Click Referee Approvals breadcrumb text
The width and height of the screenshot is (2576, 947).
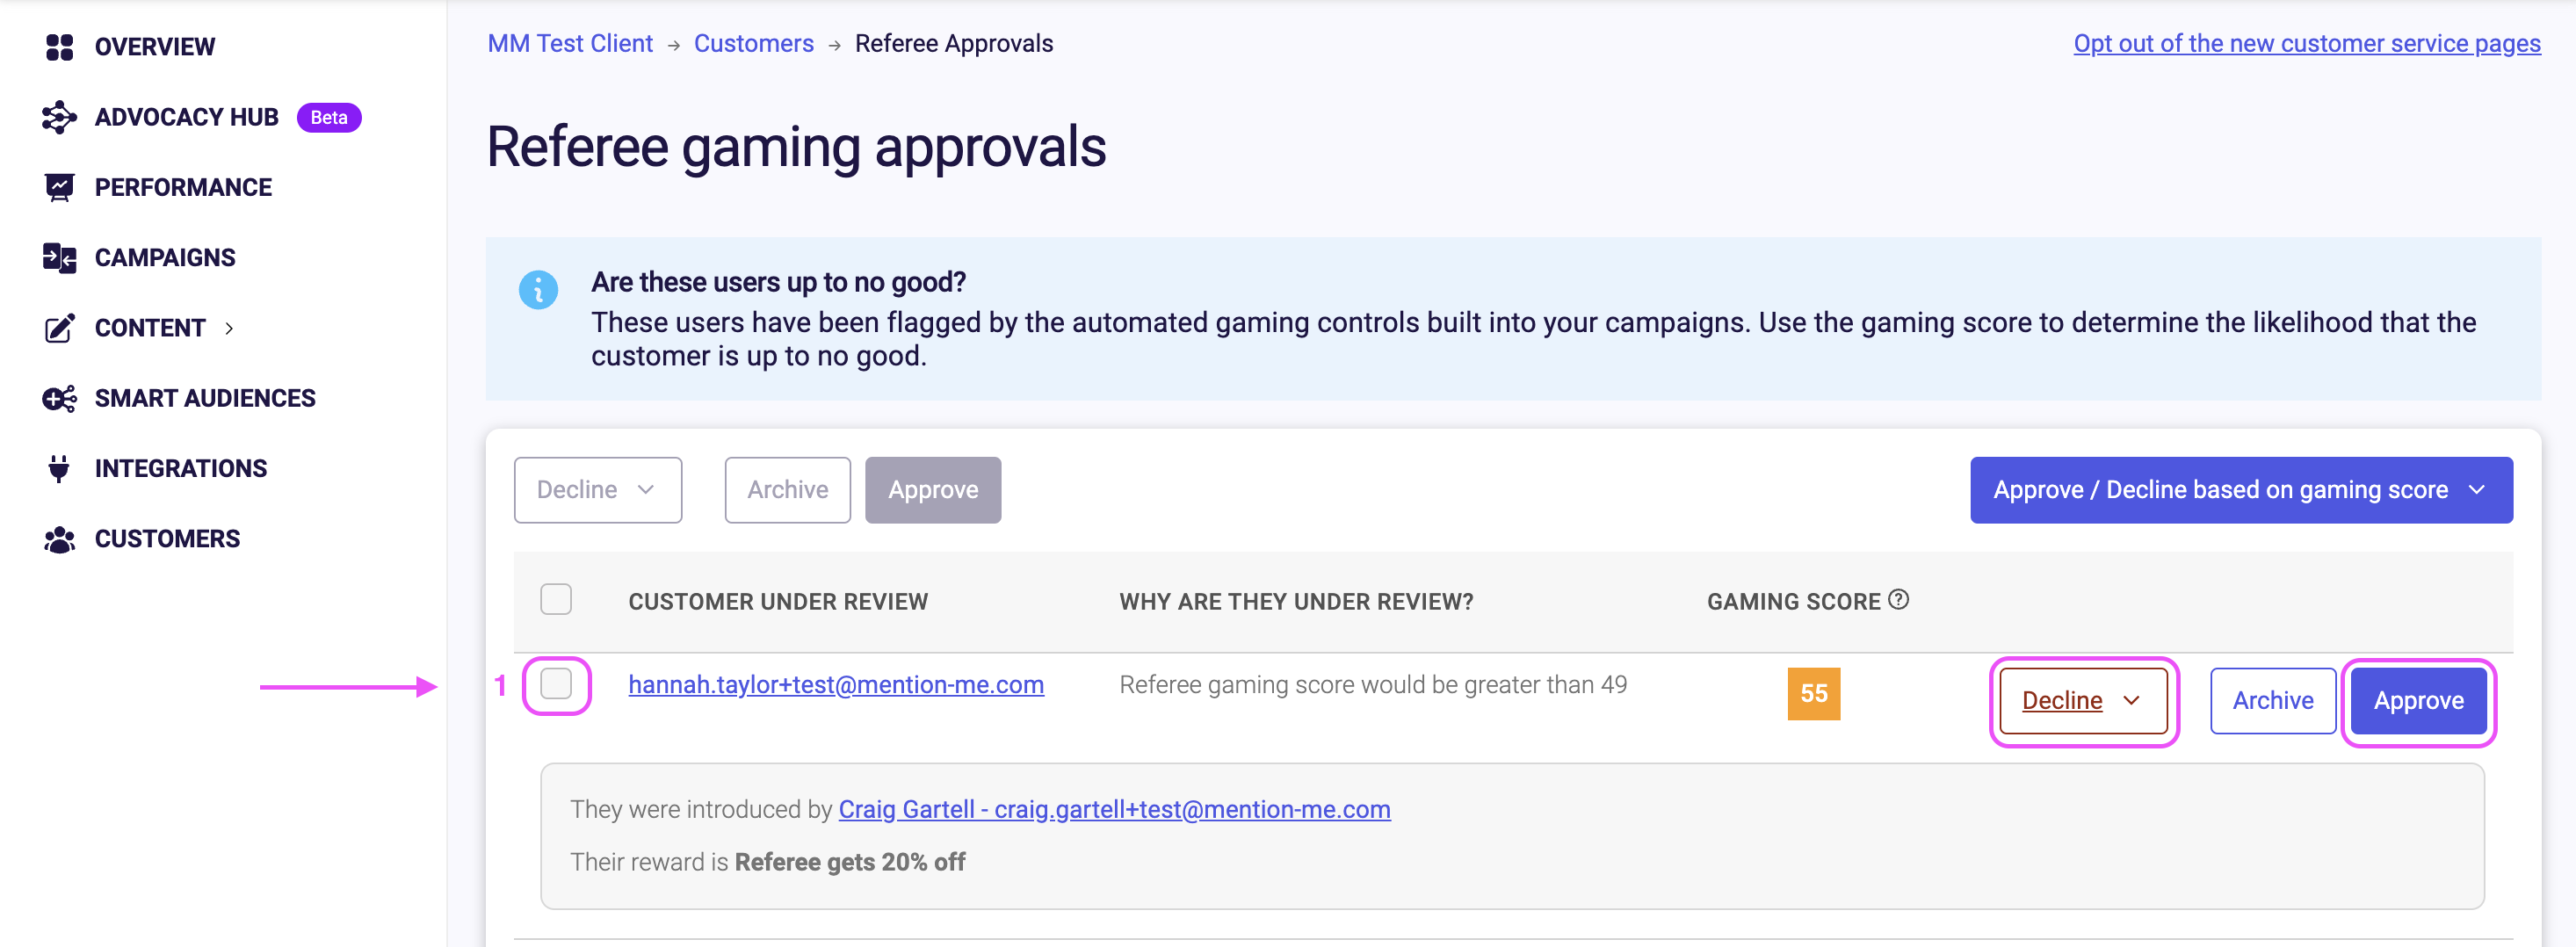coord(954,44)
